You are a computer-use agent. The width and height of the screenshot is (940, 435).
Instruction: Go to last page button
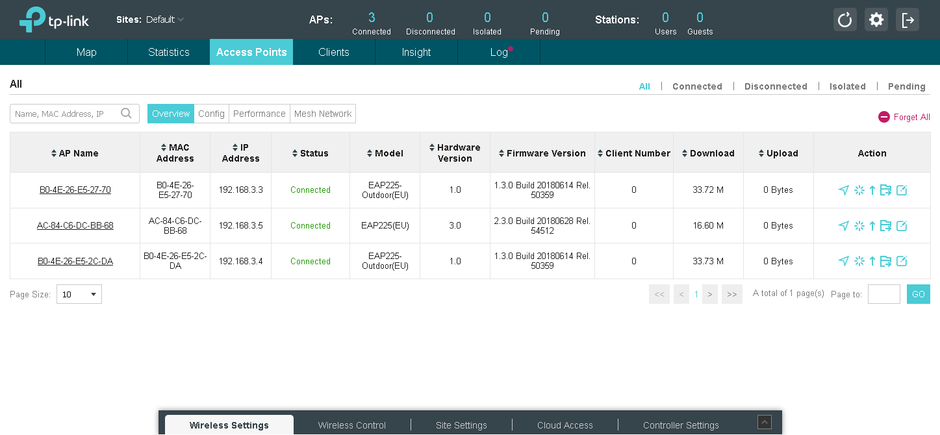[732, 294]
